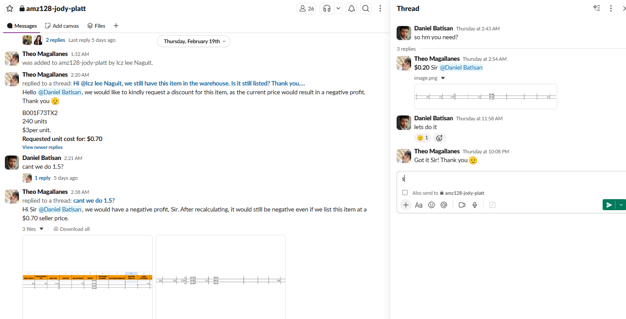Start a huddle with headphones icon
This screenshot has height=319, width=626.
327,8
